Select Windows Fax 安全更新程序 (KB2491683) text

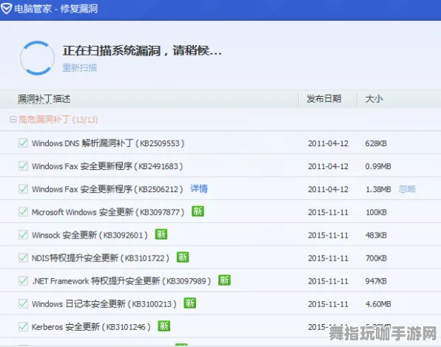coord(107,166)
